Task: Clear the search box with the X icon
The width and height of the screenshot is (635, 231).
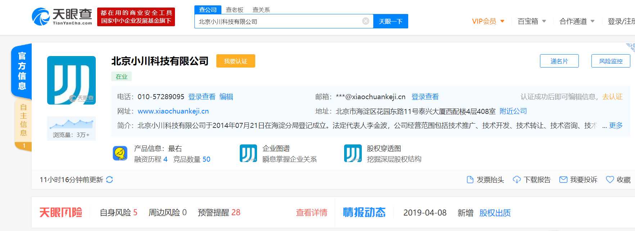Action: pyautogui.click(x=365, y=21)
